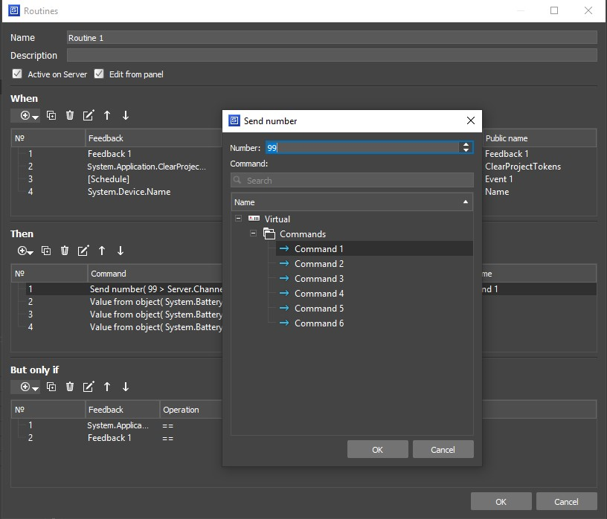
Task: Toggle Active on Server checkbox
Action: pyautogui.click(x=17, y=74)
